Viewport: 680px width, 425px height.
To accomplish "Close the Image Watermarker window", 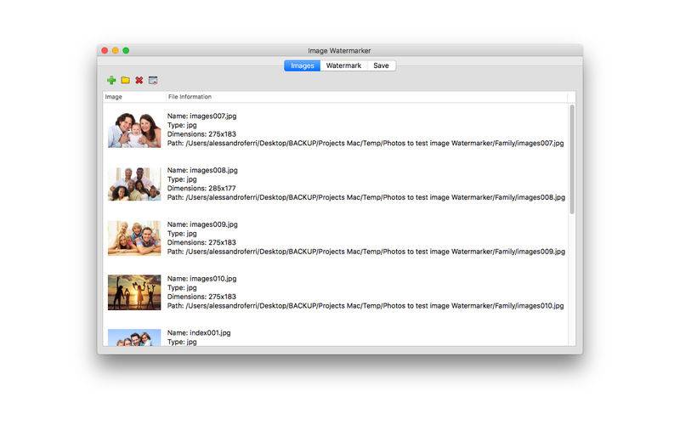I will tap(105, 51).
